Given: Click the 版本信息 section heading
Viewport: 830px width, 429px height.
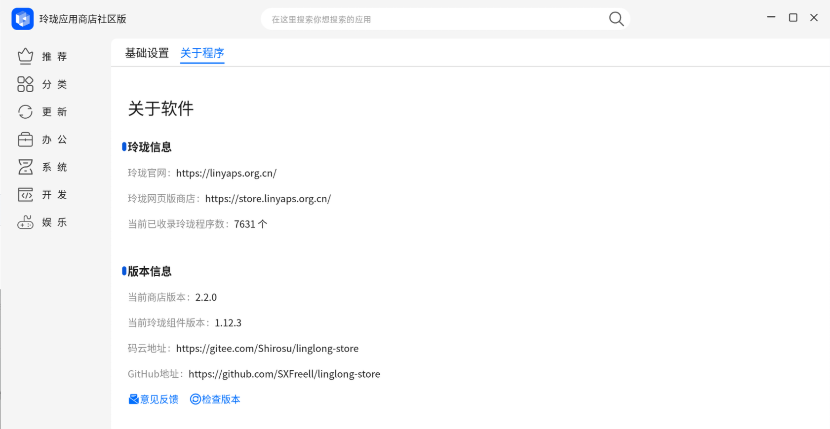Looking at the screenshot, I should click(x=149, y=271).
